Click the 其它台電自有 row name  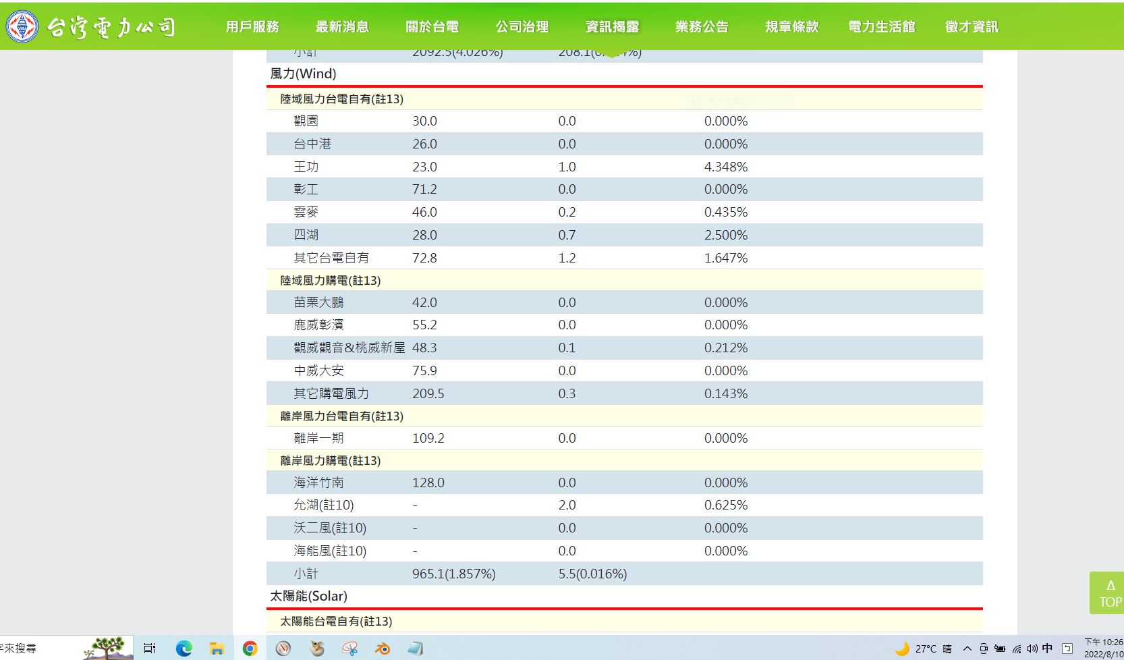(x=331, y=258)
